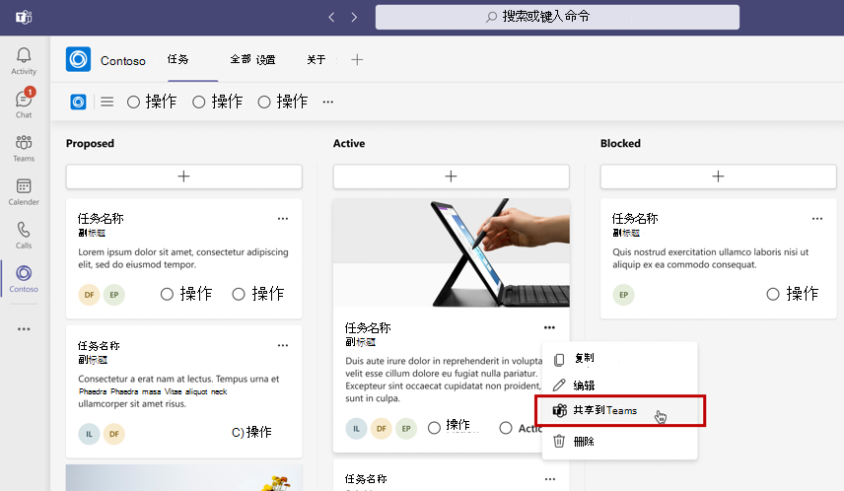Open Chat with unread badge
The width and height of the screenshot is (844, 491).
point(24,104)
